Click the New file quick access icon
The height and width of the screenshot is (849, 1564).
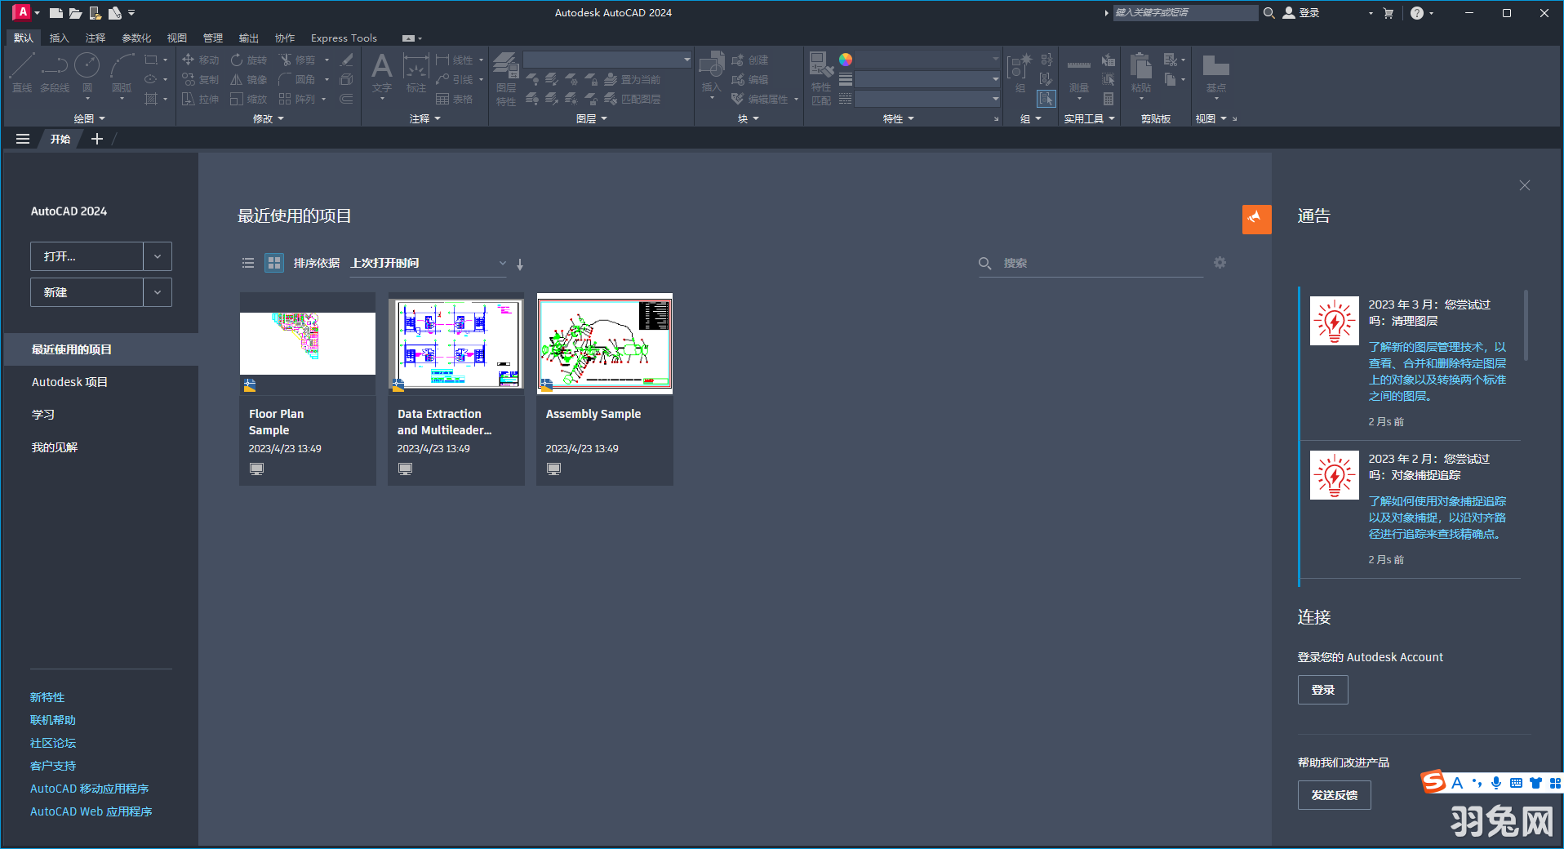(56, 13)
